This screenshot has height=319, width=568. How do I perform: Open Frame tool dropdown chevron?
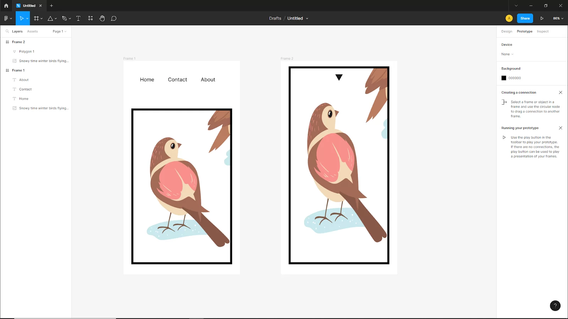click(42, 18)
